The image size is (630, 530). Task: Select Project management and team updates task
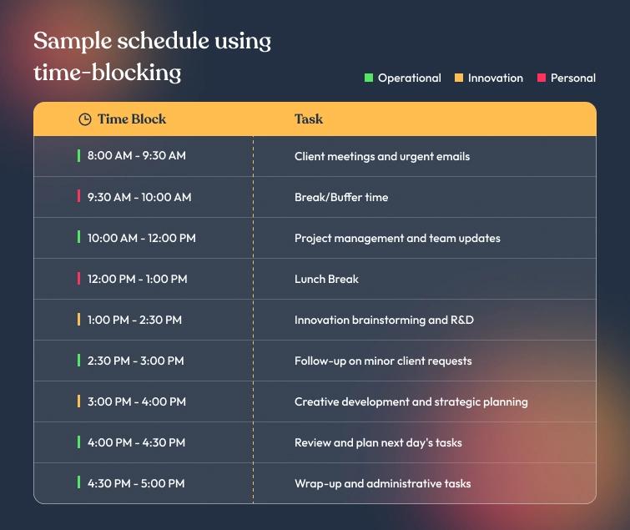point(397,238)
